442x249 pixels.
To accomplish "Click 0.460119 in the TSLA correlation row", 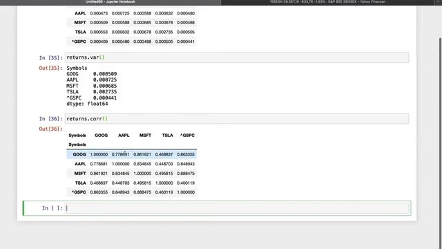I will [186, 183].
